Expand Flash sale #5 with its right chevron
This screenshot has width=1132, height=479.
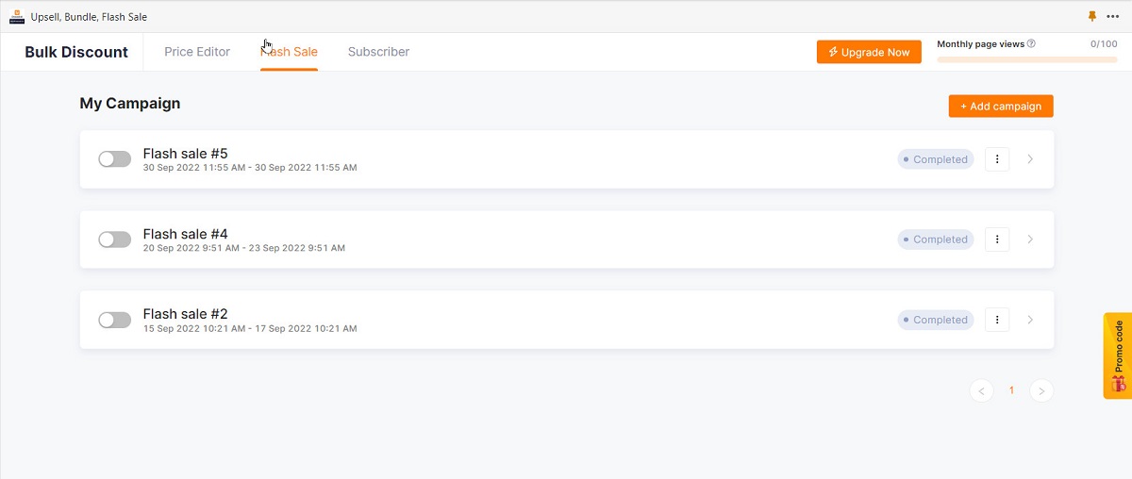[1030, 159]
